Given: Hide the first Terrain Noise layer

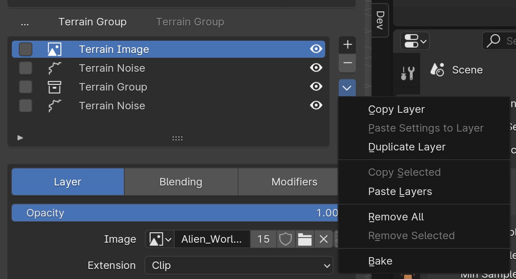Looking at the screenshot, I should [x=316, y=68].
